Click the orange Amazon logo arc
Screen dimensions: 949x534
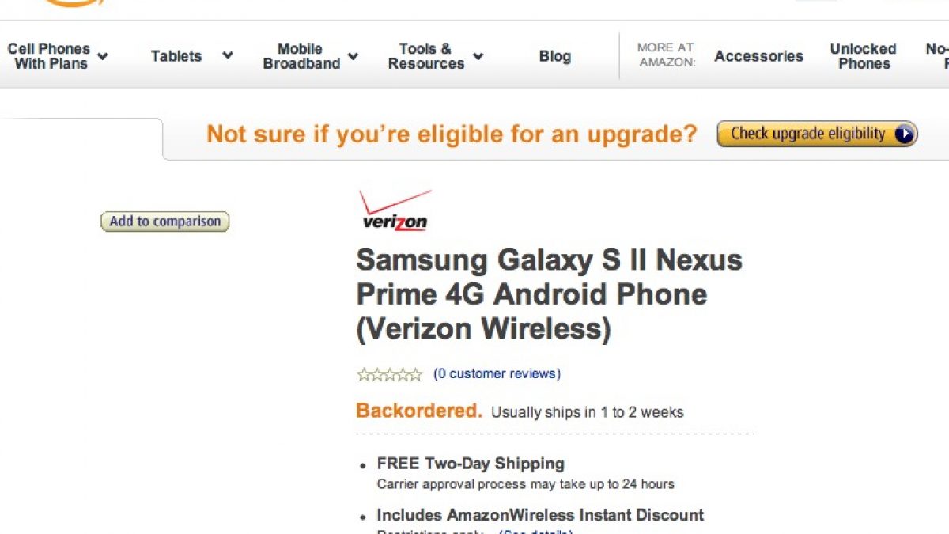(70, 3)
